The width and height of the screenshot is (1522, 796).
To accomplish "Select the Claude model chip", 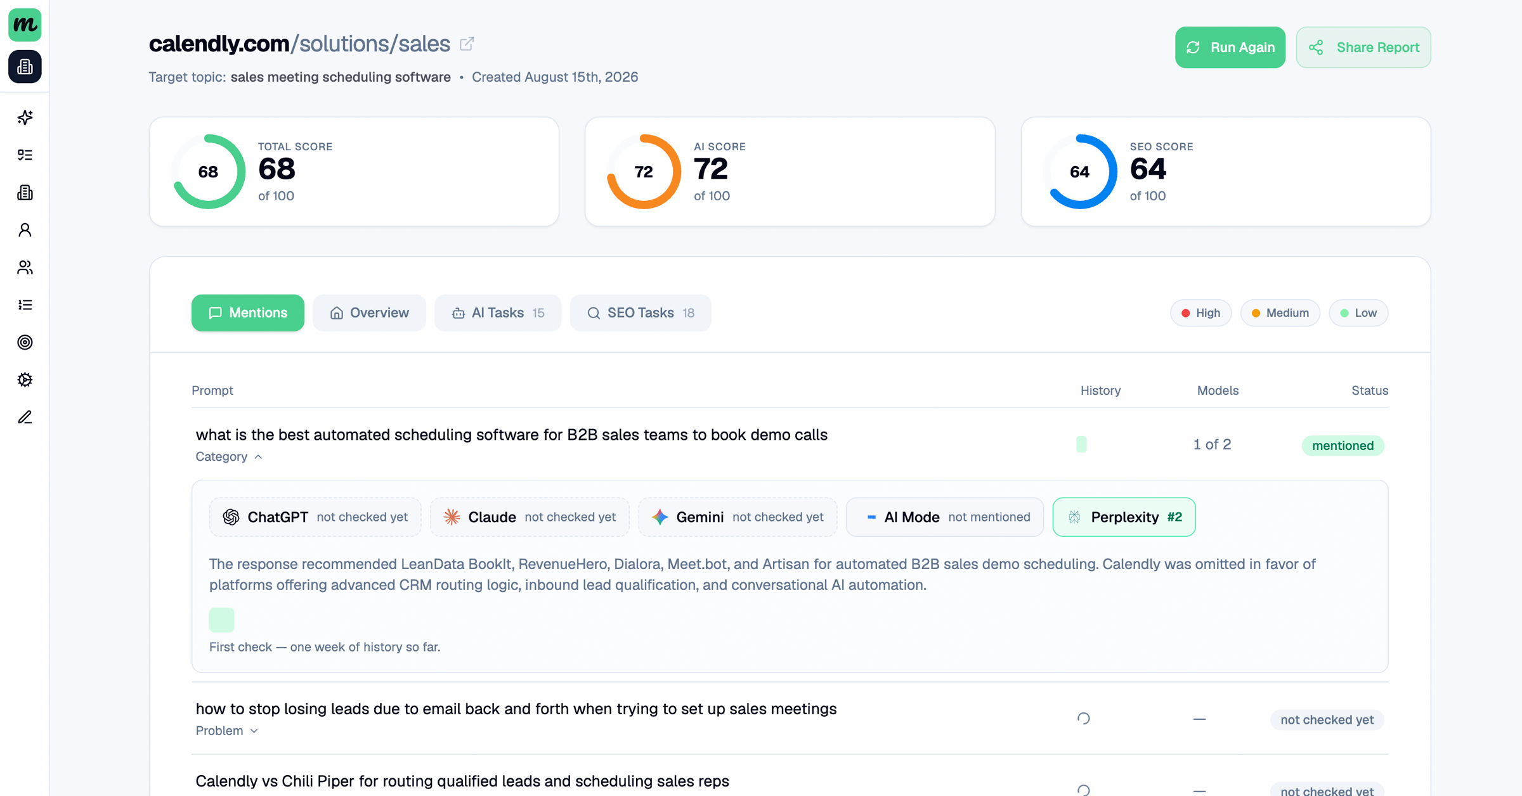I will tap(530, 517).
